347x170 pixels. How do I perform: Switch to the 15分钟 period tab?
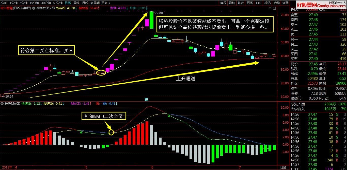(34, 3)
